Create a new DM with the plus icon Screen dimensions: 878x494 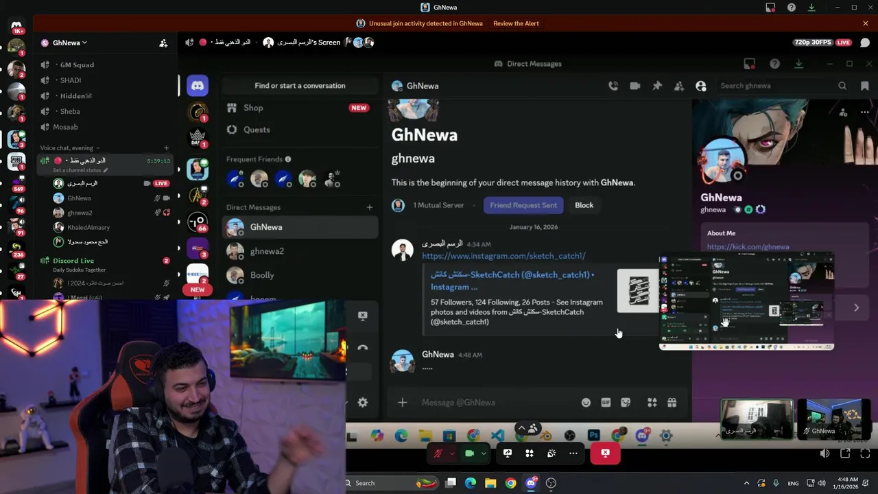(370, 207)
